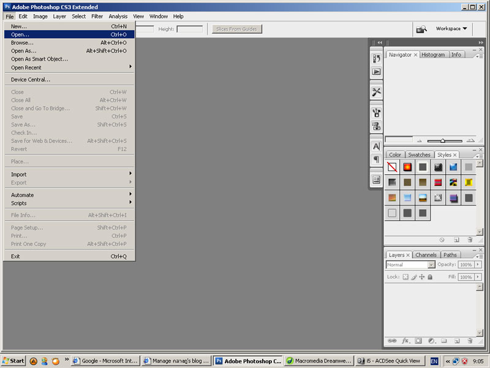This screenshot has width=490, height=368.
Task: Switch to Macromedia Dreamweaver taskbar button
Action: (318, 361)
